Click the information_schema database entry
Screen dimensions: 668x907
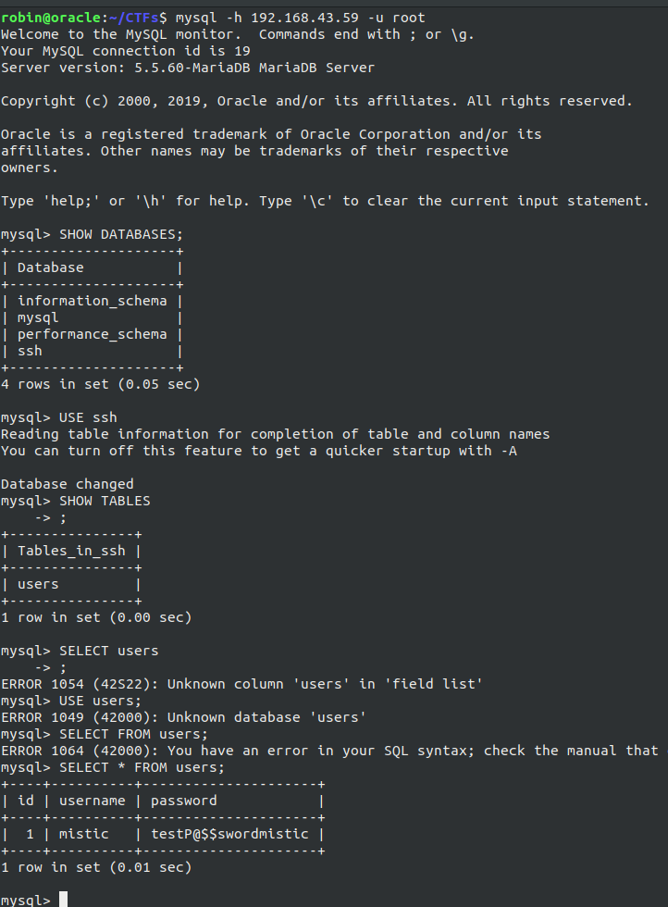[x=92, y=302]
